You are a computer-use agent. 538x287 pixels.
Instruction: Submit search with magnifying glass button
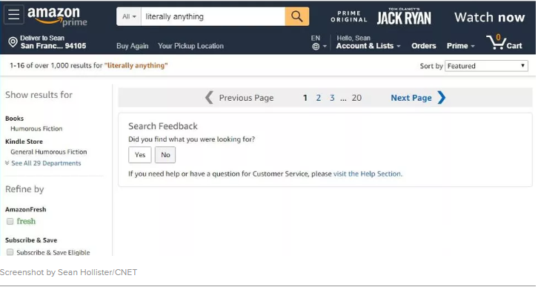pos(297,16)
